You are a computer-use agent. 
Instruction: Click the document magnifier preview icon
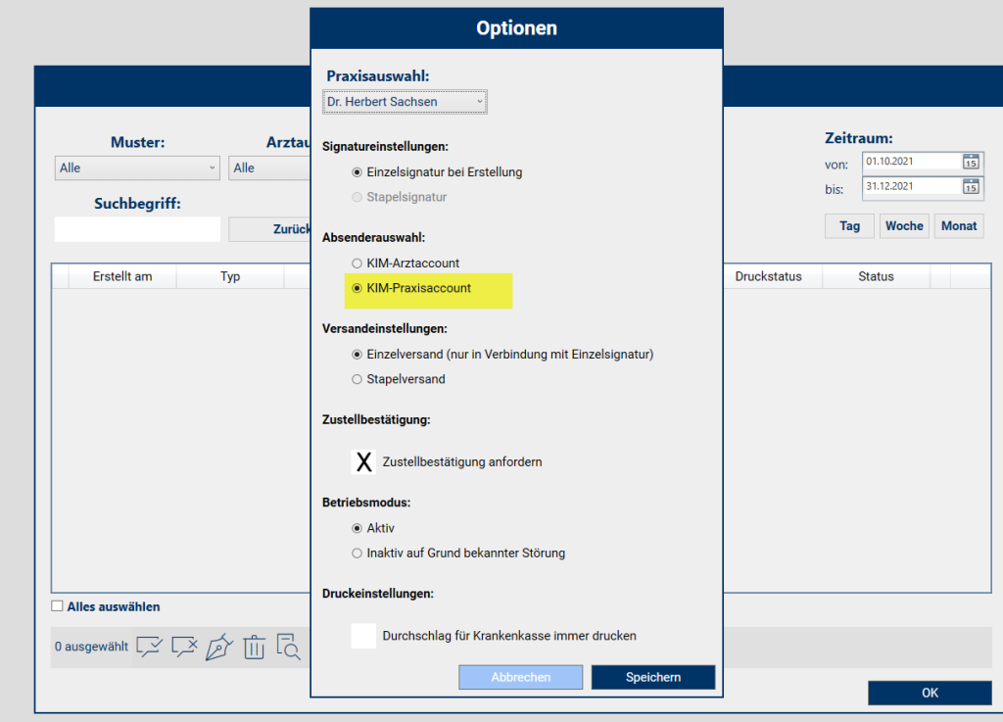[x=288, y=647]
